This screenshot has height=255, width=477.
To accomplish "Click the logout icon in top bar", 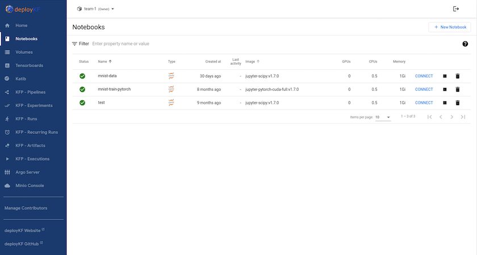I will [455, 9].
